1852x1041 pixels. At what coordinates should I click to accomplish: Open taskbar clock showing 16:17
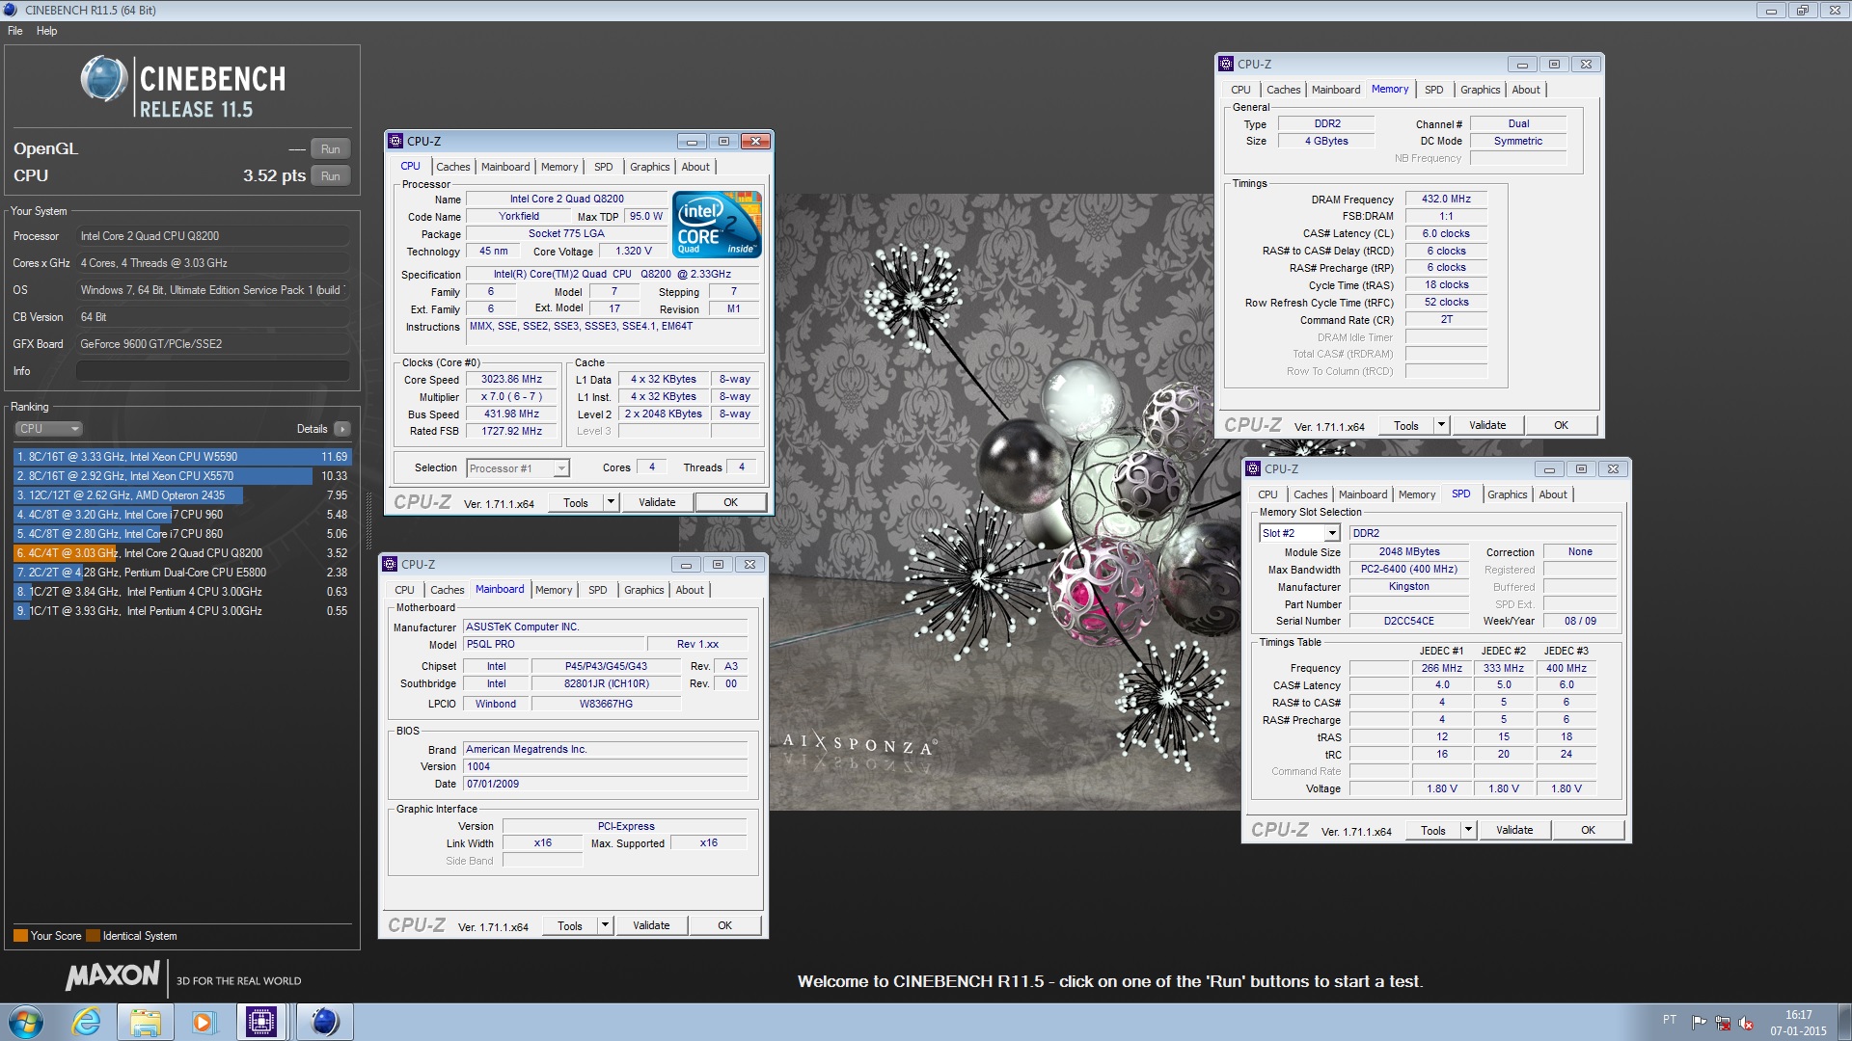coord(1798,1023)
